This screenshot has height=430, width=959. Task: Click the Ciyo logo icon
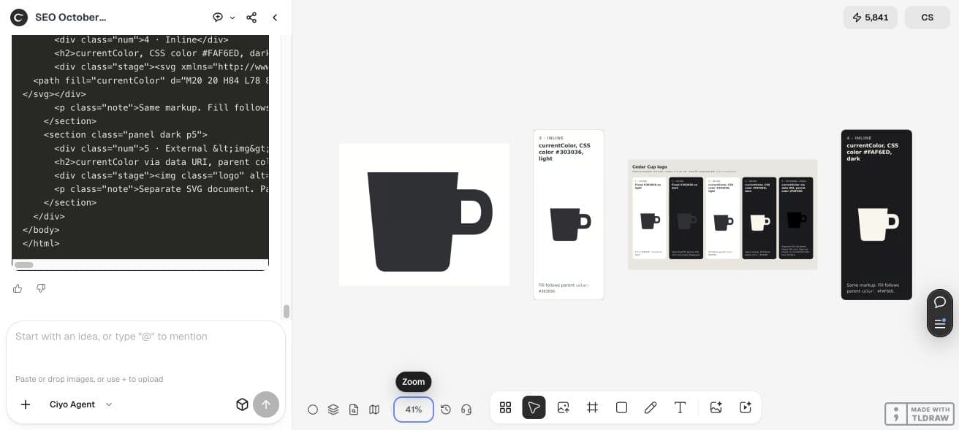[18, 18]
